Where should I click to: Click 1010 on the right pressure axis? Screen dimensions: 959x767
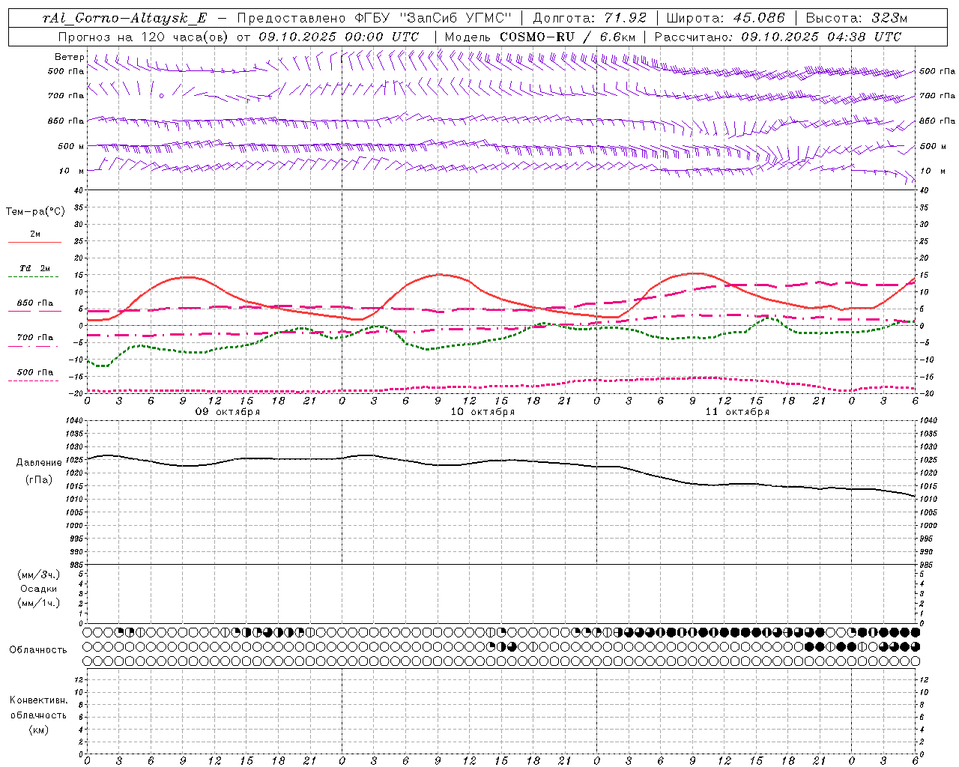pyautogui.click(x=928, y=500)
